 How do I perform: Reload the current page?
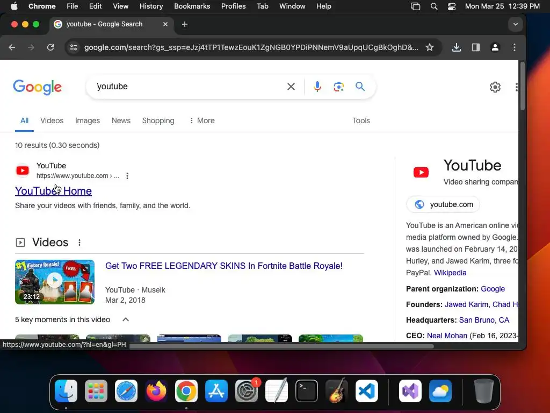tap(50, 47)
